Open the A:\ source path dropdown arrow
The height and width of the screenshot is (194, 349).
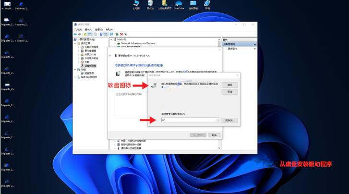click(217, 120)
